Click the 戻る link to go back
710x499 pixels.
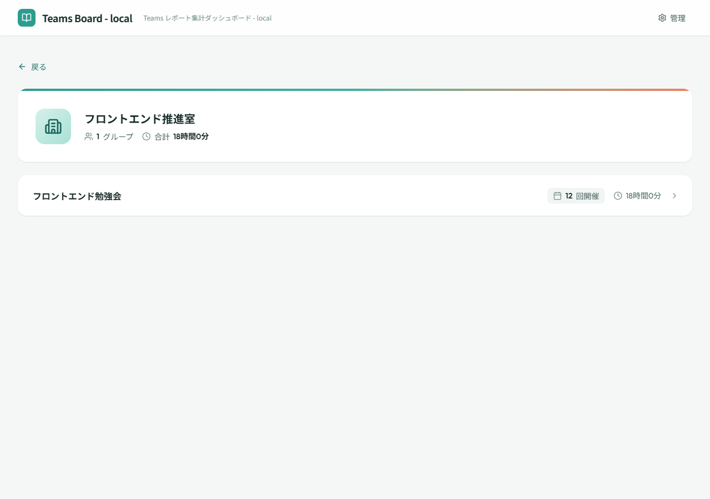[x=39, y=67]
